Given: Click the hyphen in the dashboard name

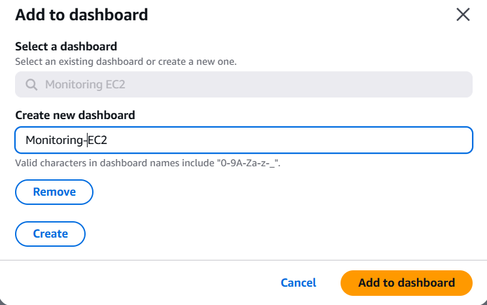Looking at the screenshot, I should 85,139.
